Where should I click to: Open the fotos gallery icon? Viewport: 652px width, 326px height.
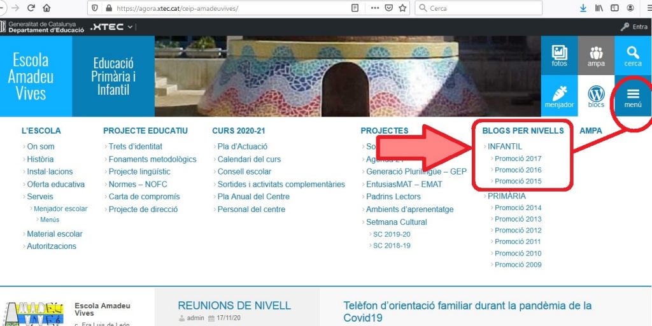pos(559,55)
